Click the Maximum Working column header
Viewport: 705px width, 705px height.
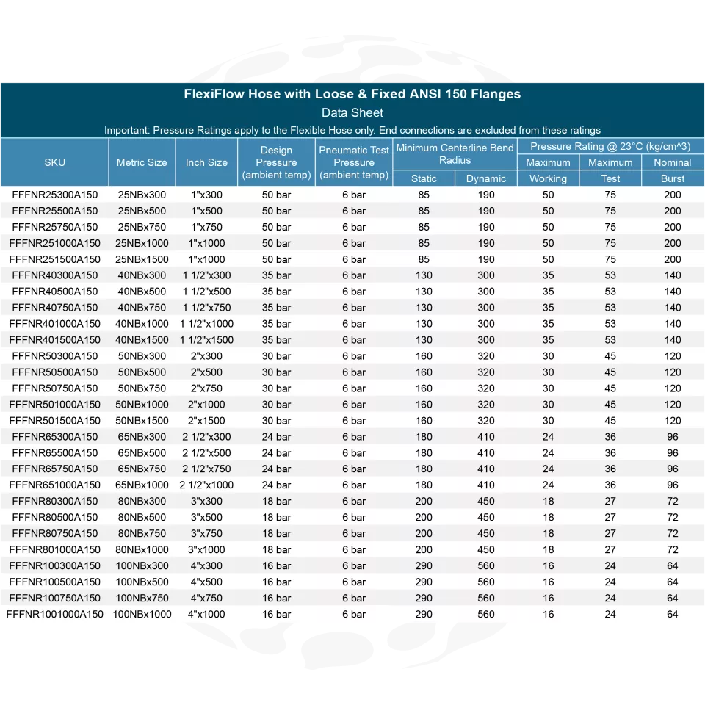click(x=548, y=170)
